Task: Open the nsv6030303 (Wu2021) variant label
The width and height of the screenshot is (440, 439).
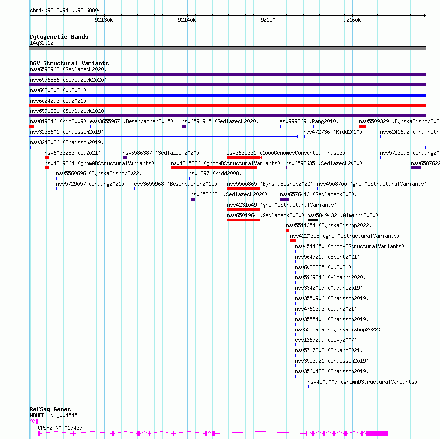Action: click(x=58, y=90)
